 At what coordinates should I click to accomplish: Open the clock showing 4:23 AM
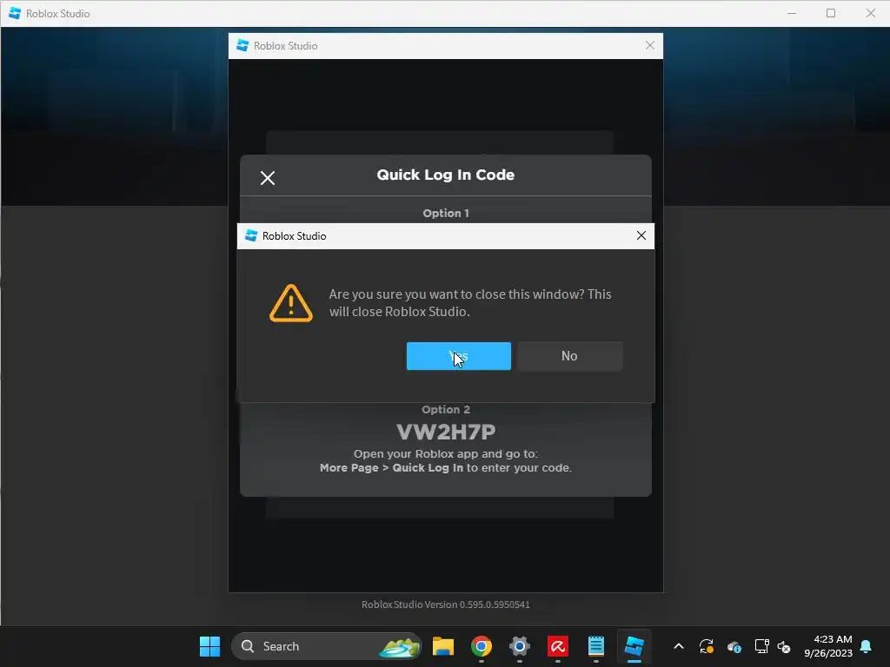(x=828, y=646)
